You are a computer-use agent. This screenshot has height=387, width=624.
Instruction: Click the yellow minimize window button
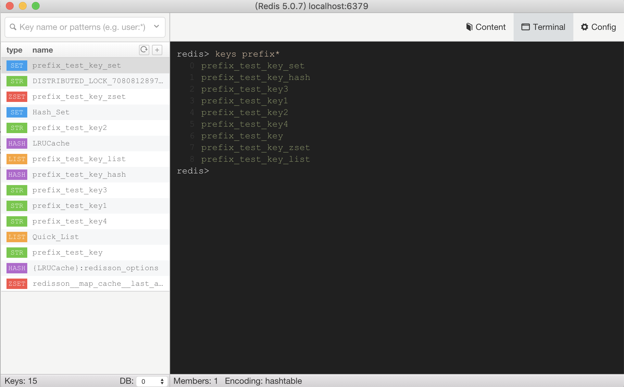pos(23,6)
